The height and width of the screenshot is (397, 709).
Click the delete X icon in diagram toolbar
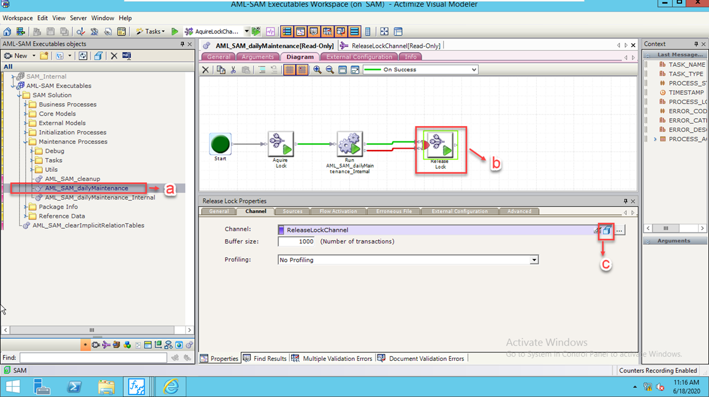206,70
